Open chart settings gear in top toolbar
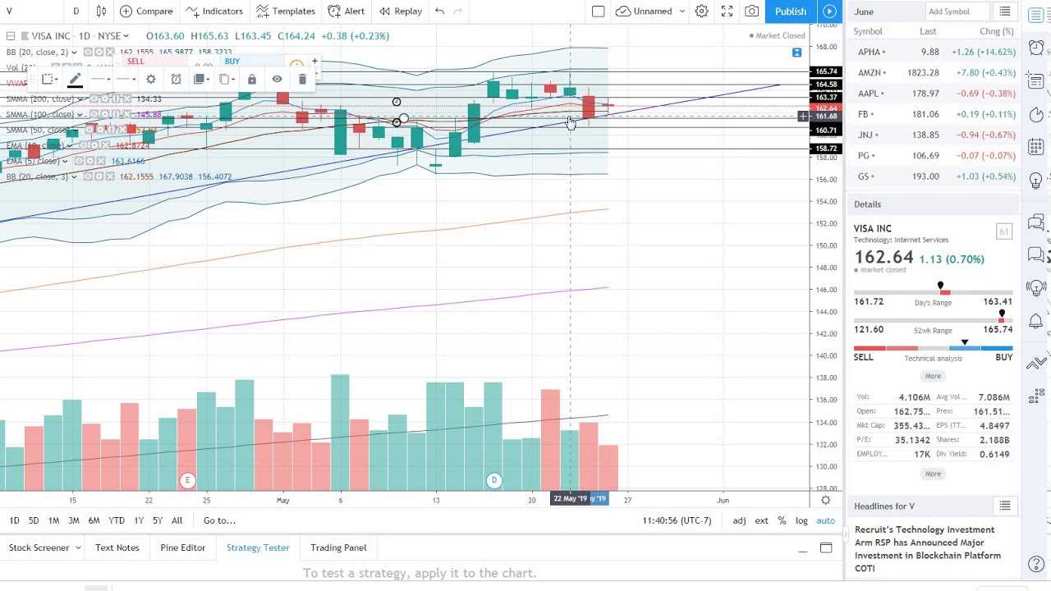 [702, 11]
